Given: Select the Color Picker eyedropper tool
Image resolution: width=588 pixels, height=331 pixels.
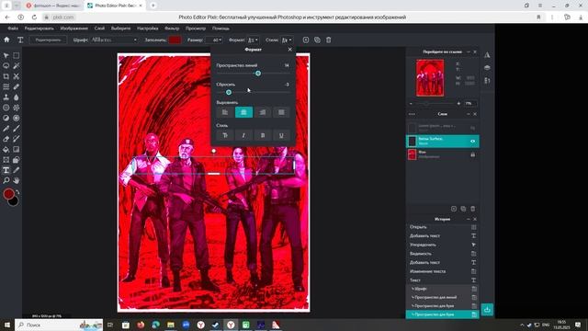Looking at the screenshot, I should 17,170.
